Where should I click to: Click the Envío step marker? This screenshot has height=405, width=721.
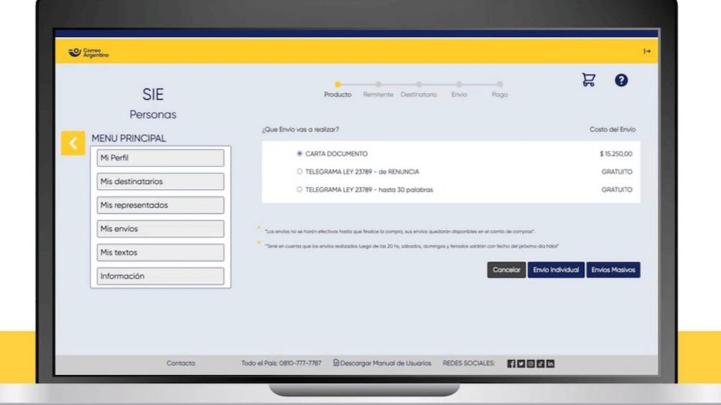coord(459,85)
